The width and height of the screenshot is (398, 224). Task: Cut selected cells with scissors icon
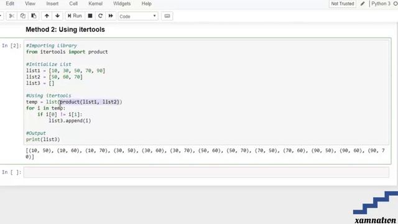click(x=11, y=16)
